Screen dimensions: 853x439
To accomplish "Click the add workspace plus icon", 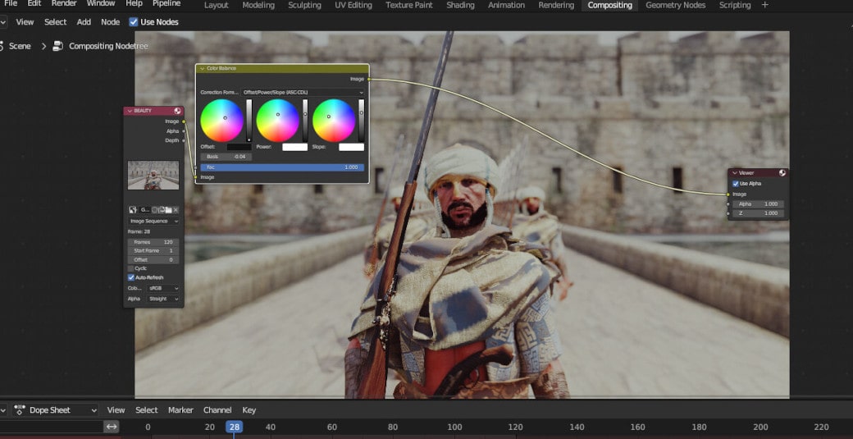I will pyautogui.click(x=765, y=5).
